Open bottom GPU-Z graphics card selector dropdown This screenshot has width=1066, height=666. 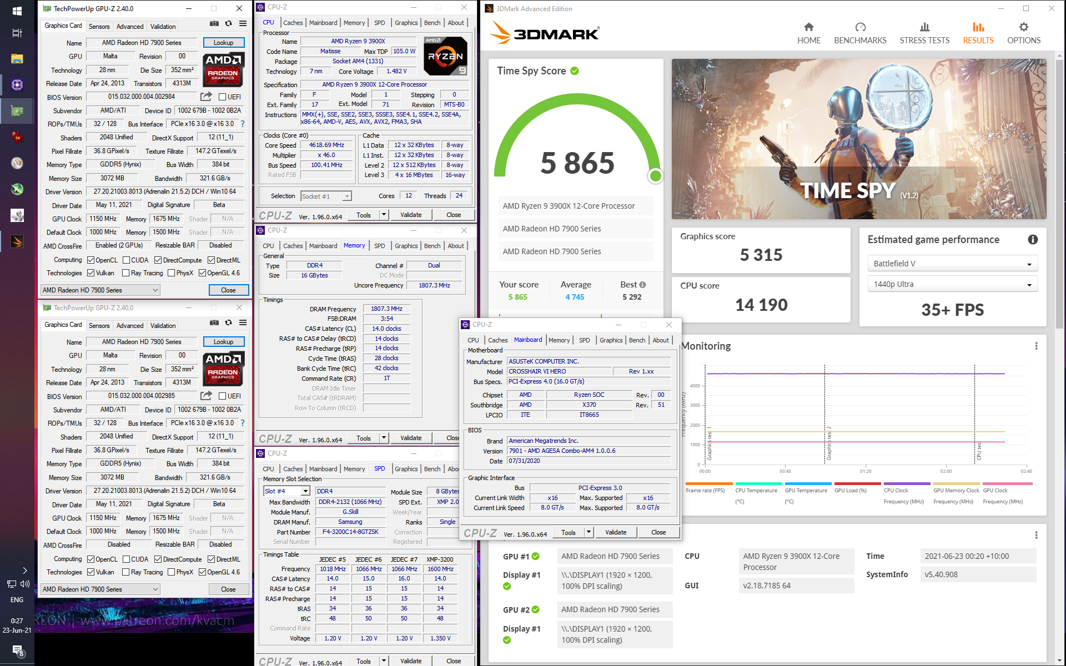[100, 589]
